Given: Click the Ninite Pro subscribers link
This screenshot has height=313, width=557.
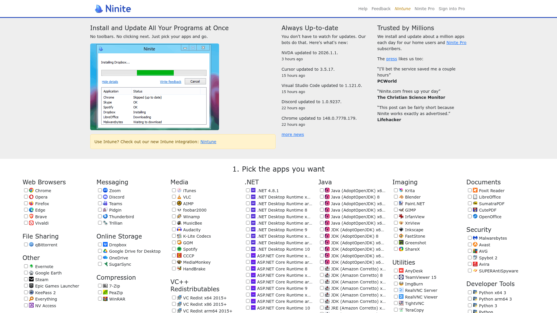Looking at the screenshot, I should (x=456, y=43).
